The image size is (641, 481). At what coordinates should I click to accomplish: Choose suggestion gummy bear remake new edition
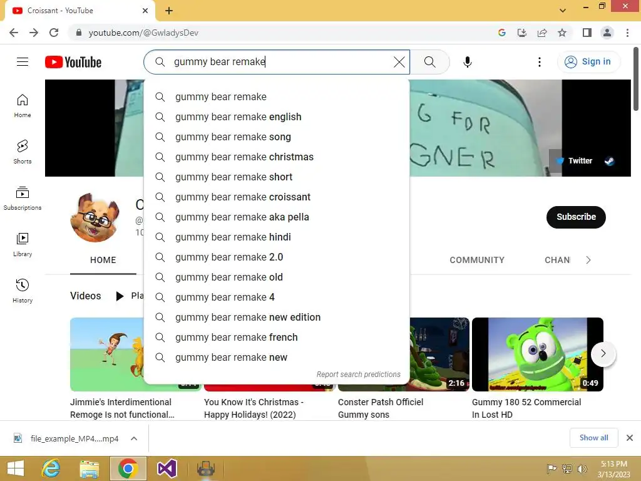(277, 318)
